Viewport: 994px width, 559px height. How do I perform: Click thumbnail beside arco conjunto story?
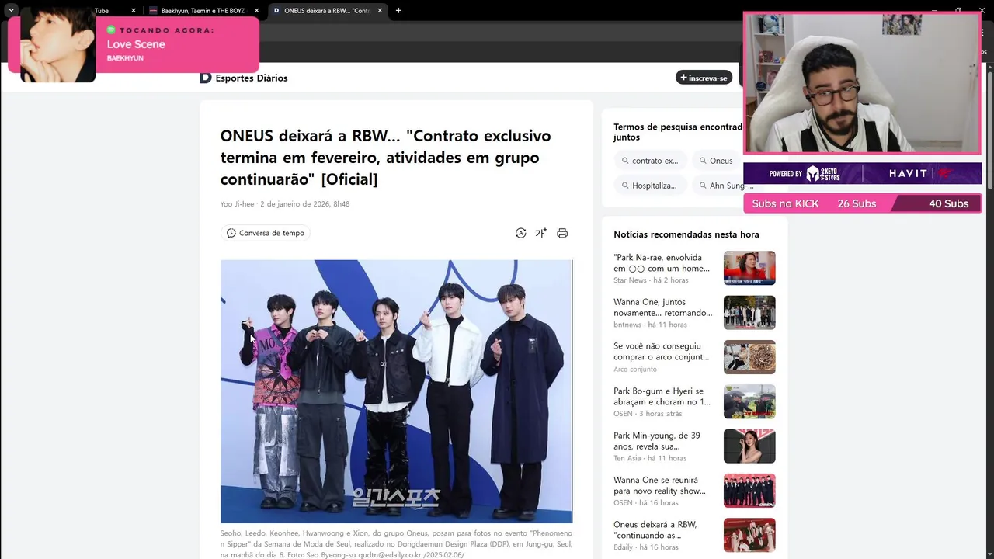(749, 357)
